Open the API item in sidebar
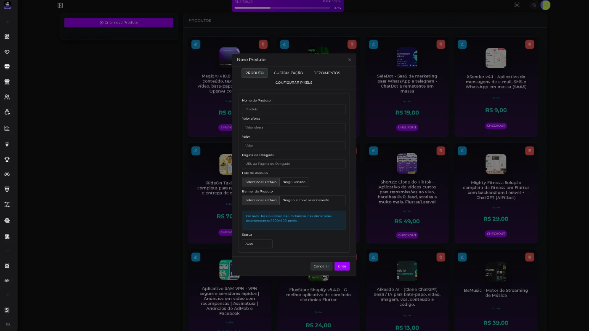Viewport: 589px width, 331px height. (x=7, y=281)
